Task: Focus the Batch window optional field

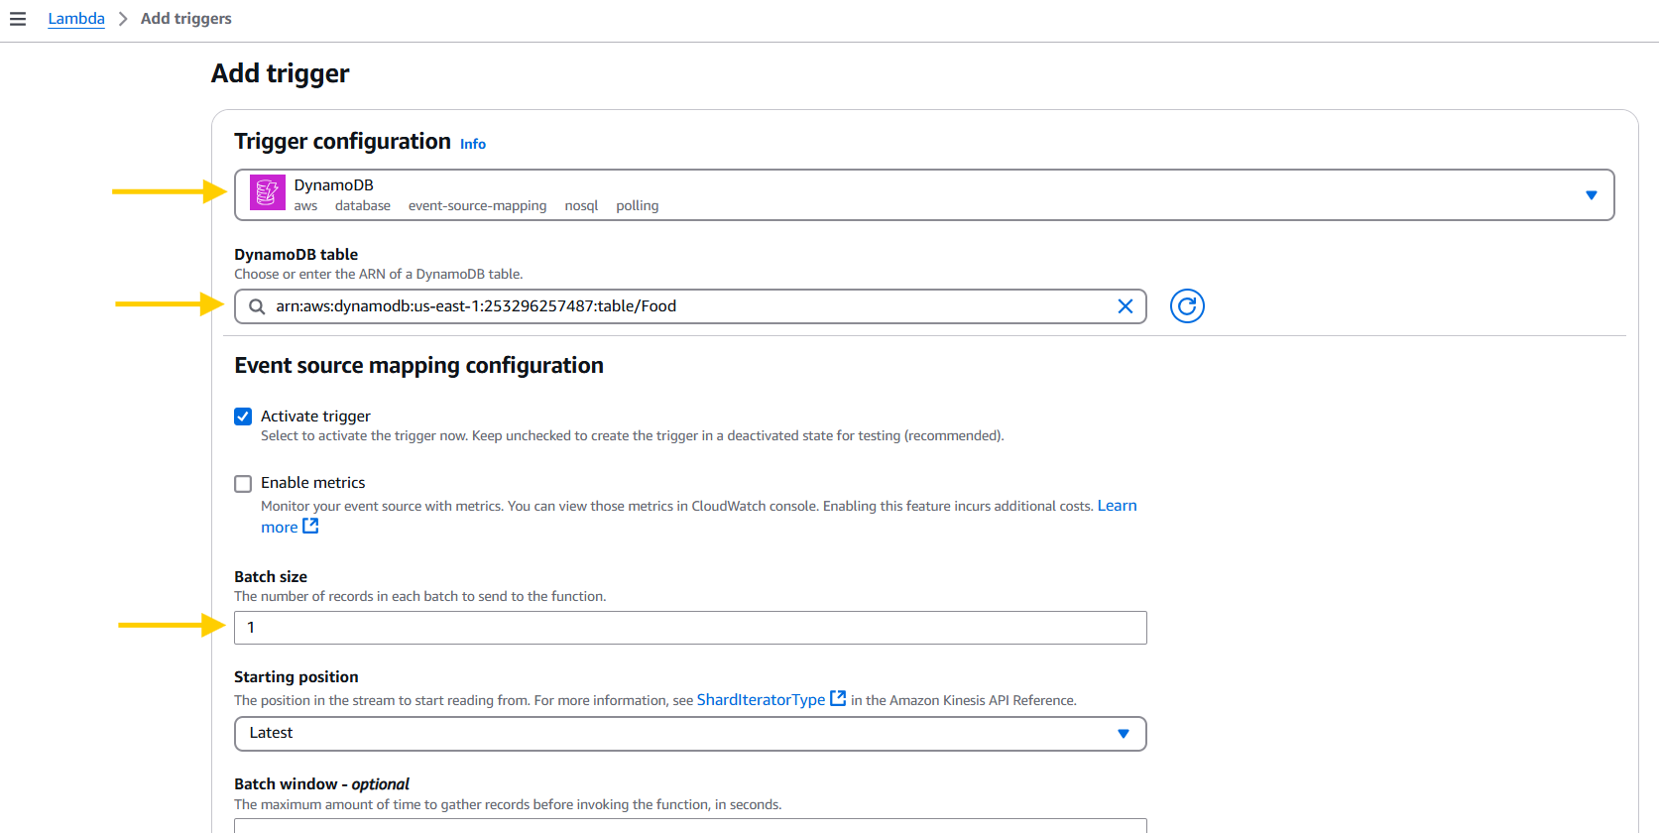Action: [x=689, y=825]
